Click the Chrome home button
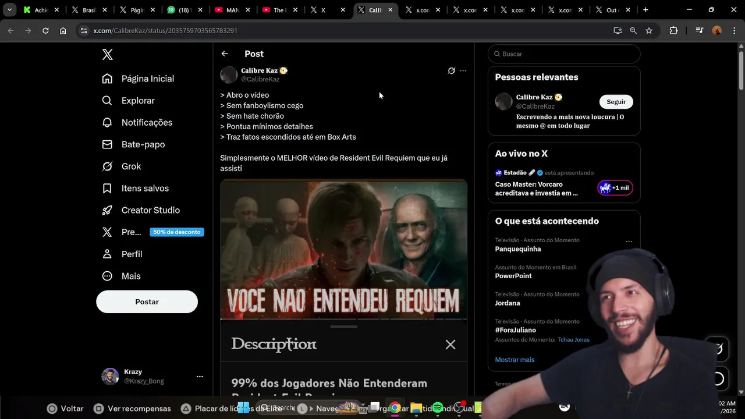The width and height of the screenshot is (745, 419). coord(63,30)
